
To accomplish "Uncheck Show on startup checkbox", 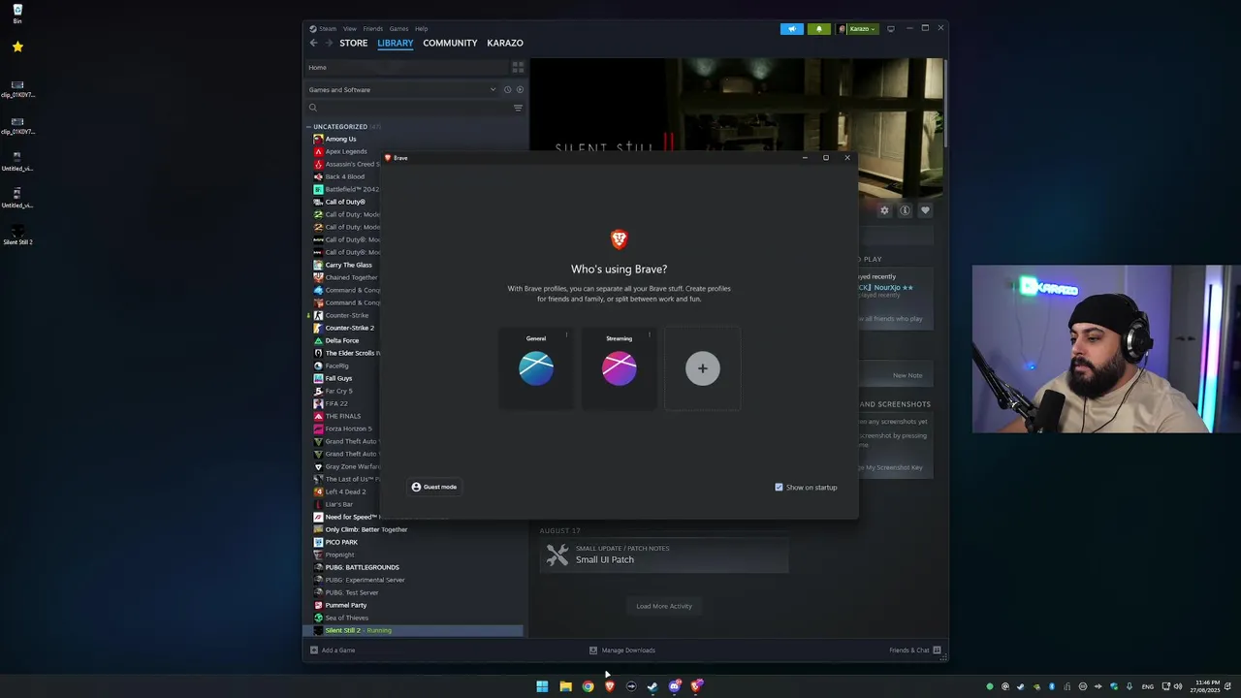I will coord(779,487).
